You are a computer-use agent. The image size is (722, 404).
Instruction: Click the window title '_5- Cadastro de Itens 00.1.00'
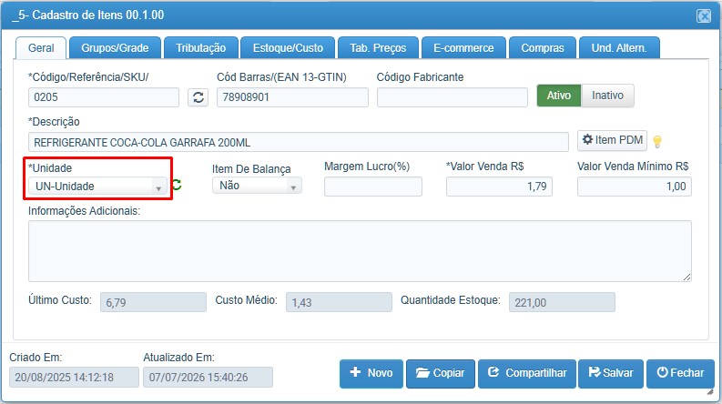tap(88, 15)
